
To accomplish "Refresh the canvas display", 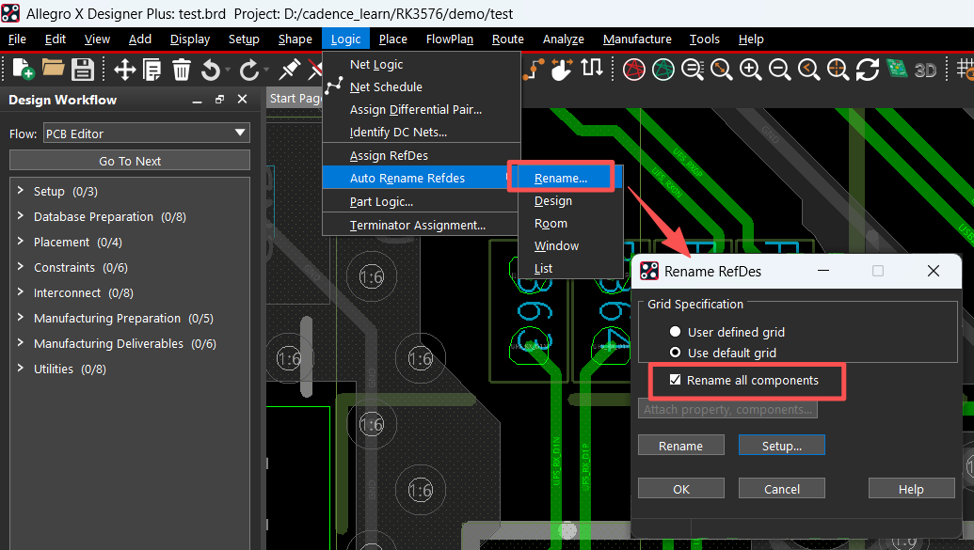I will (x=867, y=69).
